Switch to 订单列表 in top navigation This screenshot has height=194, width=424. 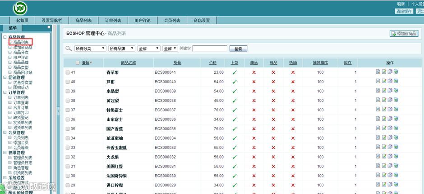113,21
